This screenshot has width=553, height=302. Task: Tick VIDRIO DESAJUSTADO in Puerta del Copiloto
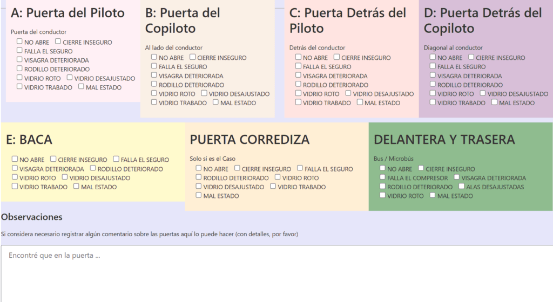pyautogui.click(x=204, y=93)
